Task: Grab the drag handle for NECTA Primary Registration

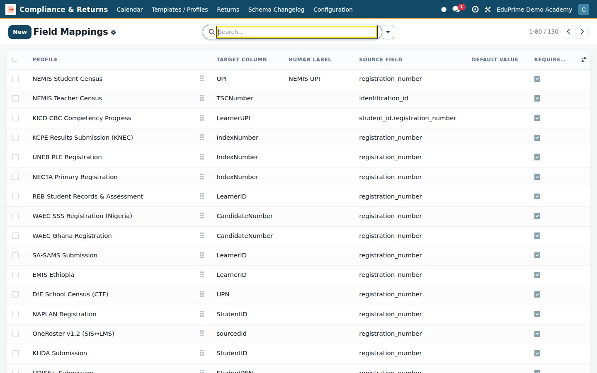Action: tap(202, 177)
